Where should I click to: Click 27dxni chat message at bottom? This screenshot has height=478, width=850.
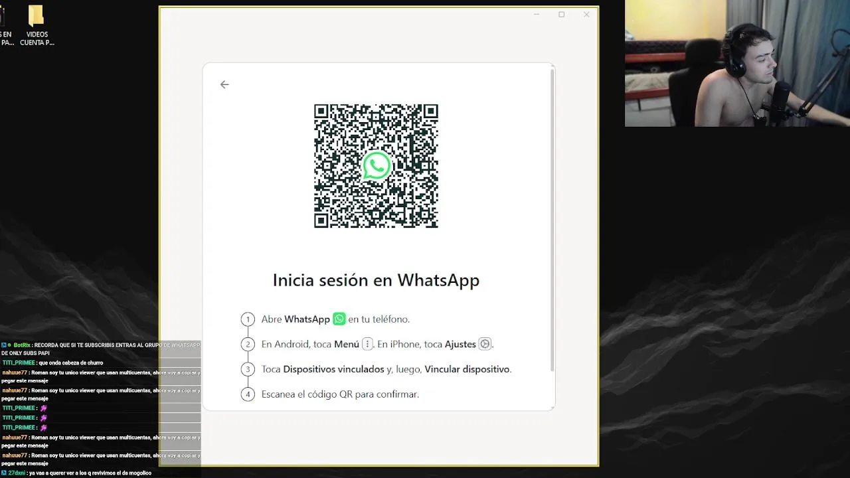[x=76, y=473]
